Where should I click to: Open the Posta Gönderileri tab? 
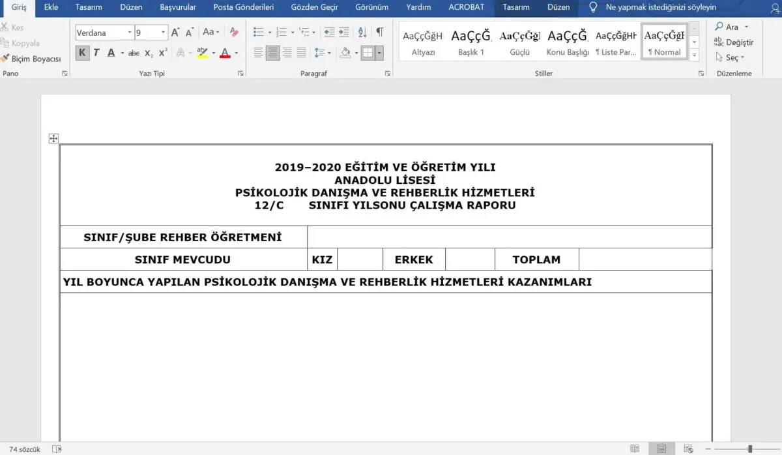click(244, 7)
